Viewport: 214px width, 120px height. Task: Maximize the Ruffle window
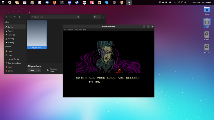point(148,27)
